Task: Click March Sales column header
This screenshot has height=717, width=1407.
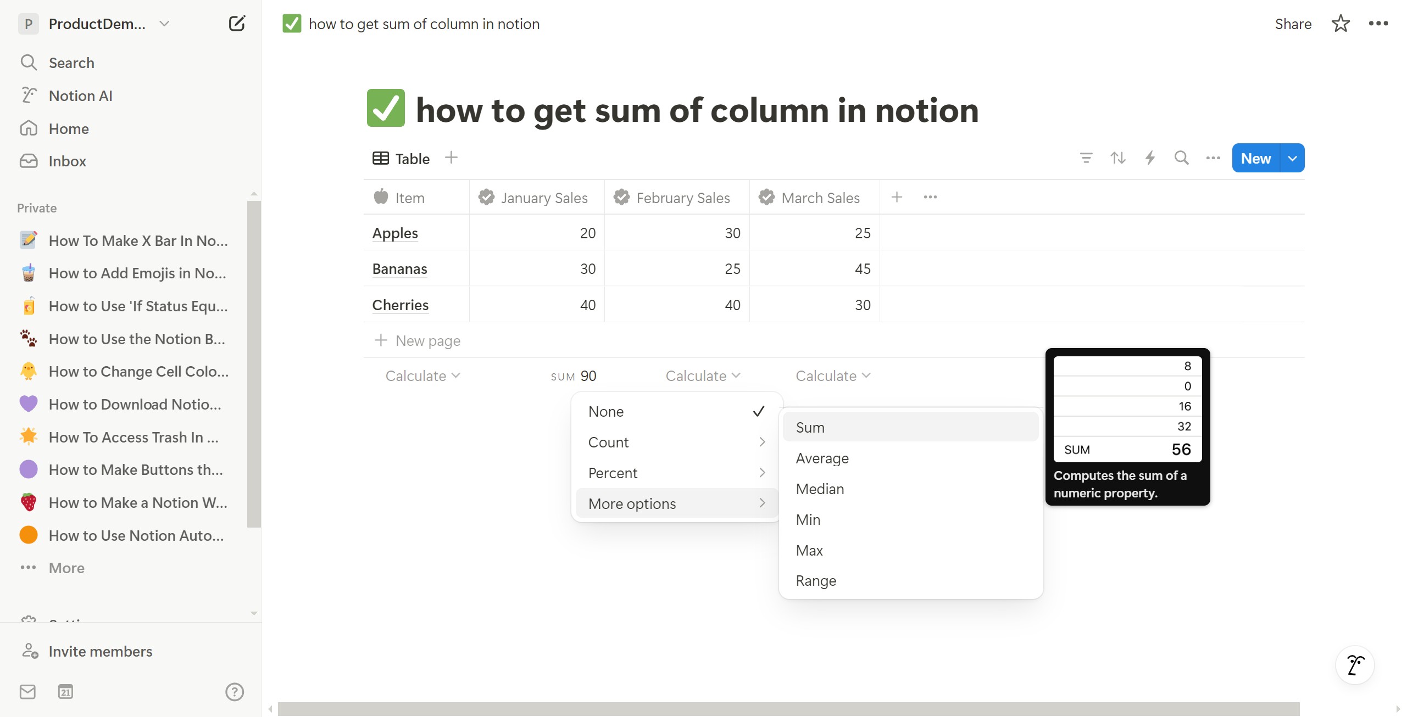Action: [815, 198]
